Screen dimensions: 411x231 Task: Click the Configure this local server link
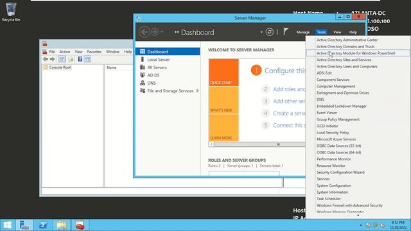tap(285, 71)
